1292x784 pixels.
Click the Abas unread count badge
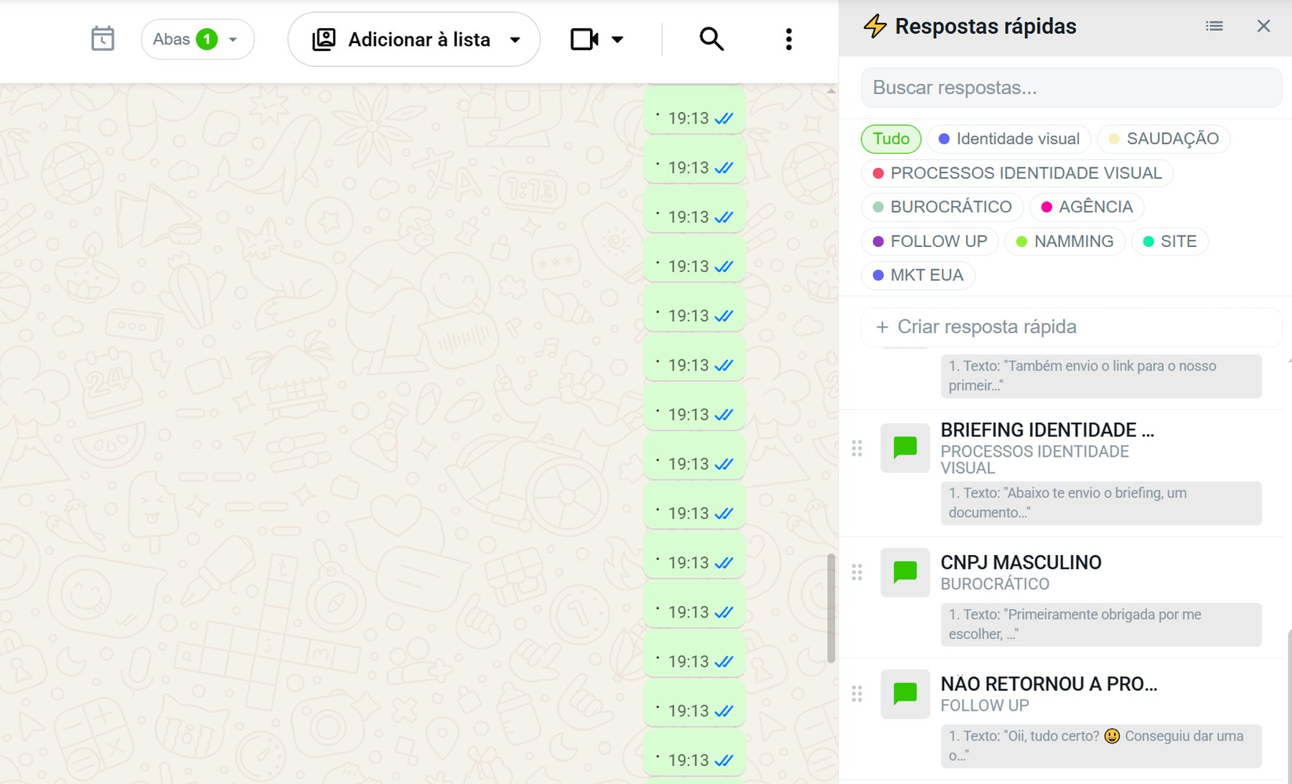point(207,39)
